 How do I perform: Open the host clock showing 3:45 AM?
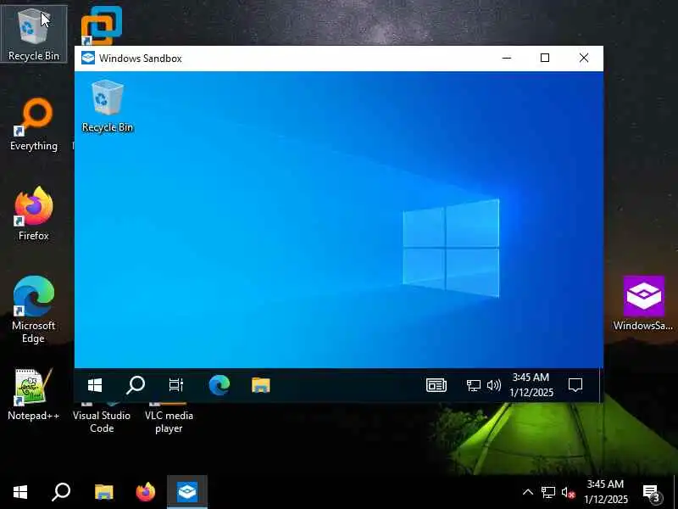[x=605, y=492]
